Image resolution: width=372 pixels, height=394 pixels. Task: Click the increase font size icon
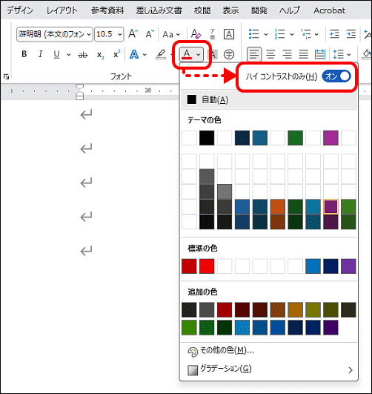click(133, 34)
